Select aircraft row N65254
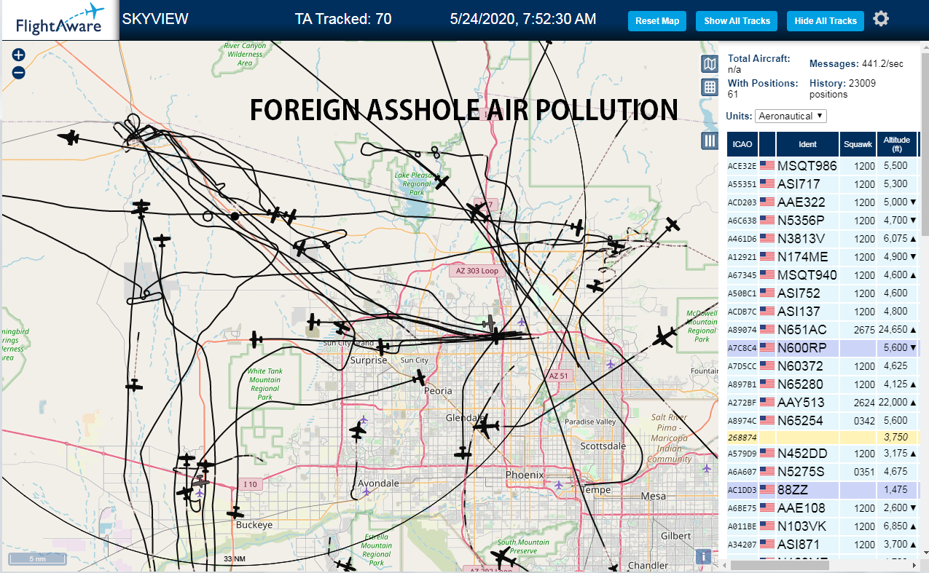The image size is (929, 573). click(x=823, y=421)
